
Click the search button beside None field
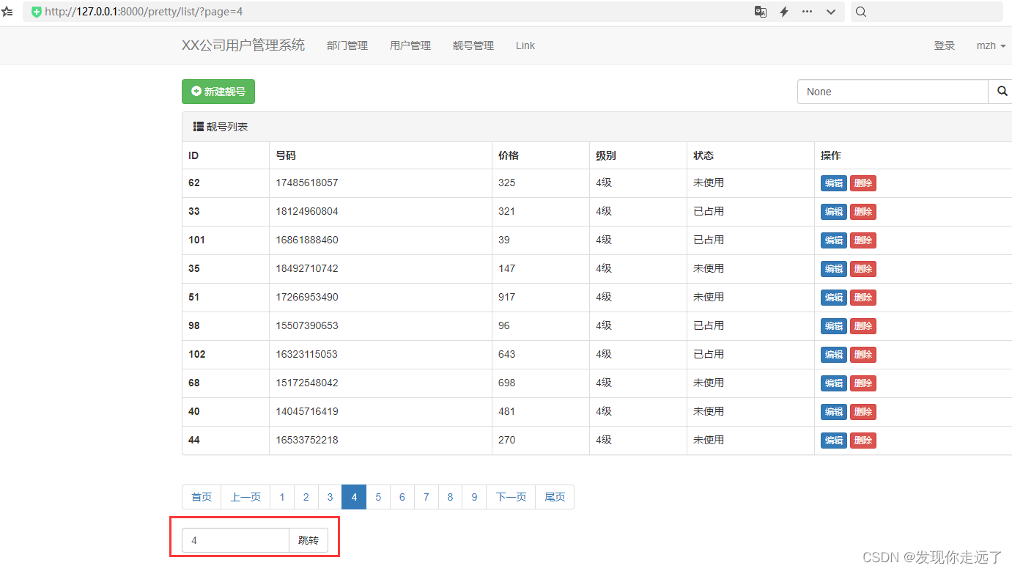coord(1002,92)
